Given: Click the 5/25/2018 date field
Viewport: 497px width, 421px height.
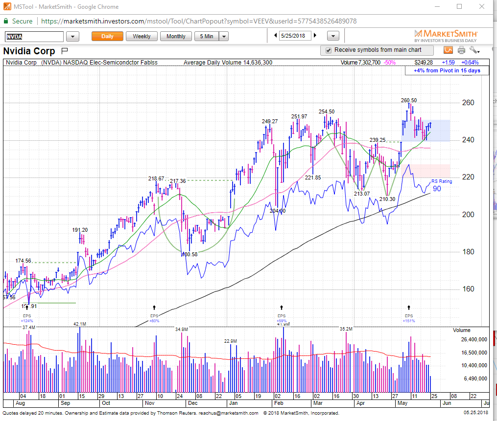Looking at the screenshot, I should coord(295,36).
